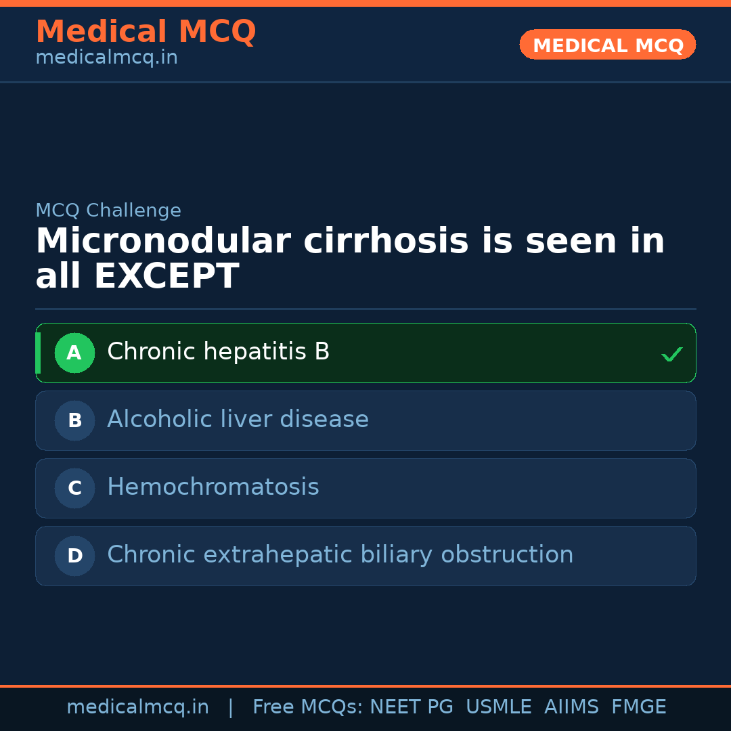The width and height of the screenshot is (731, 731).
Task: Choose the Alcoholic liver disease option
Action: tap(238, 420)
